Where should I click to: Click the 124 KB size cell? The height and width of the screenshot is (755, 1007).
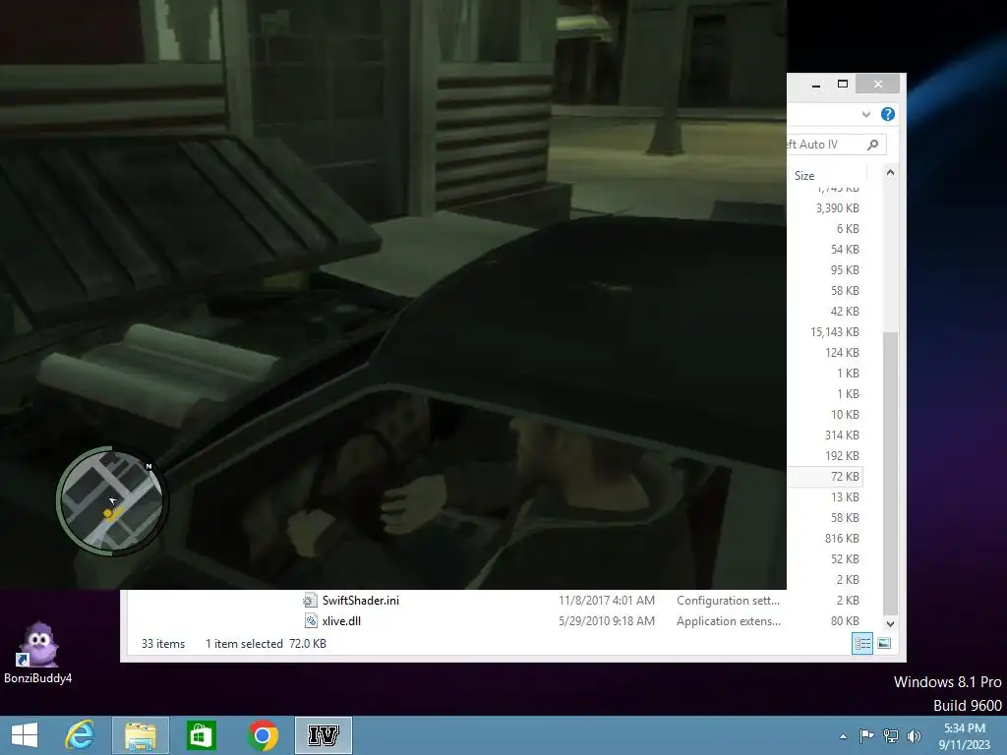coord(842,353)
